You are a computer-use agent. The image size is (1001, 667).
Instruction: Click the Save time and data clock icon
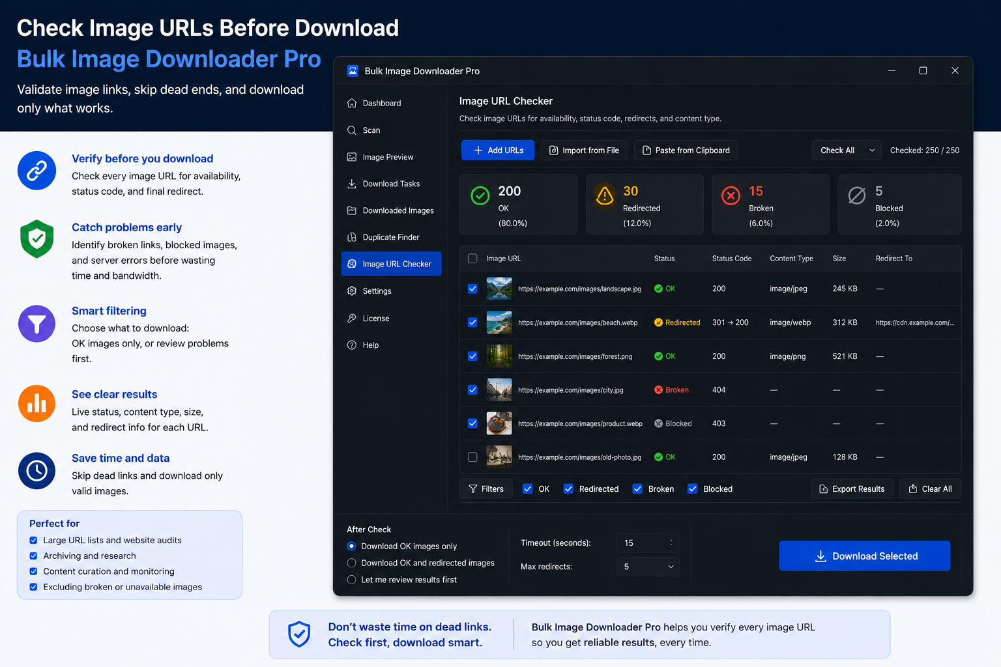click(37, 470)
